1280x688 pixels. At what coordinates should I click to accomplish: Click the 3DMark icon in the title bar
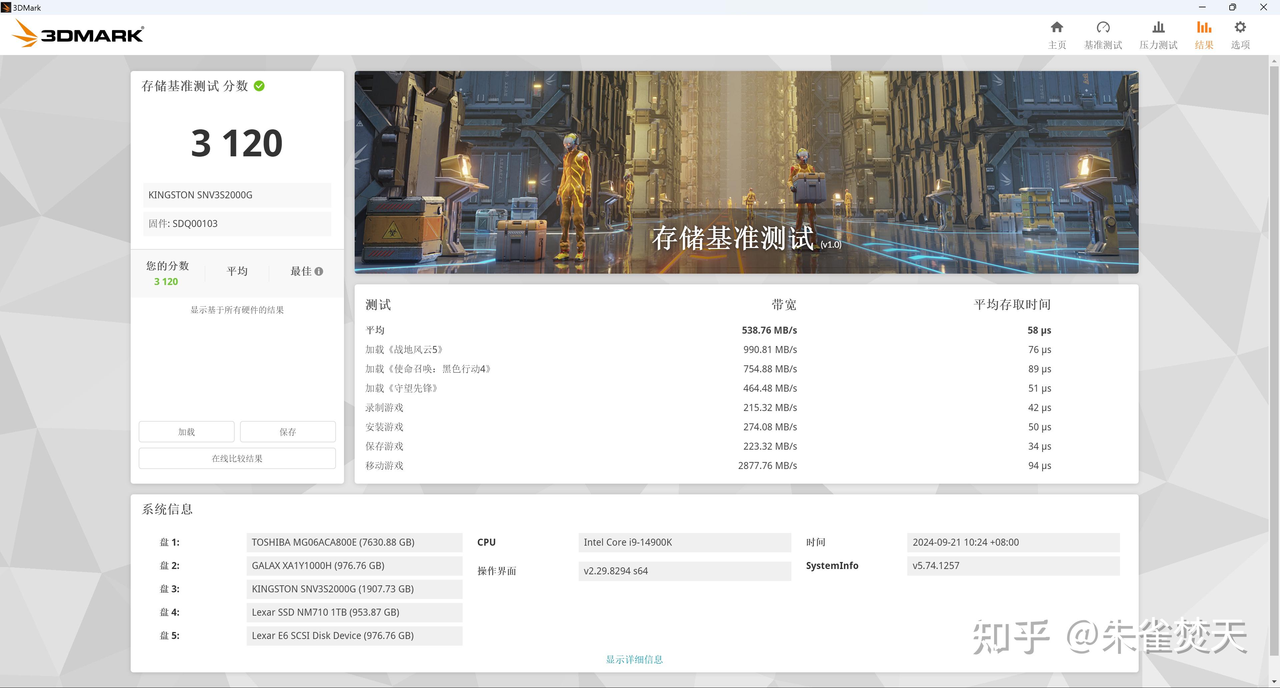tap(6, 7)
